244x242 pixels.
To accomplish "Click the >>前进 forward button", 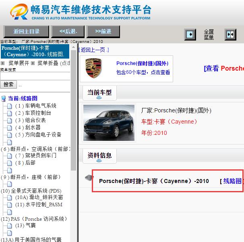I will pyautogui.click(x=103, y=32).
